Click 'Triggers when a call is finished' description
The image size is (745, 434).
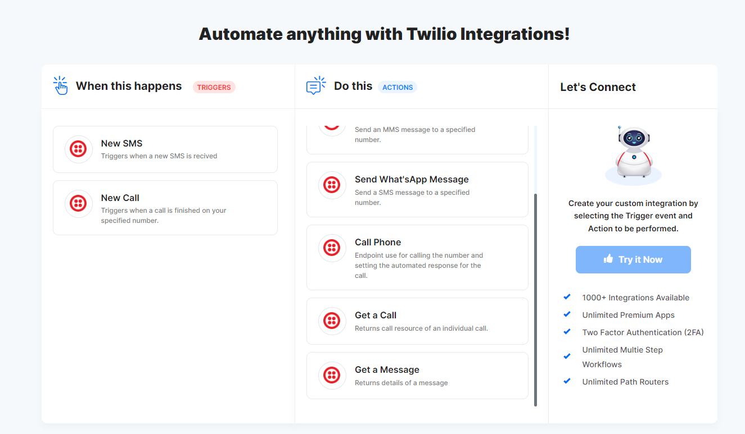click(x=164, y=216)
